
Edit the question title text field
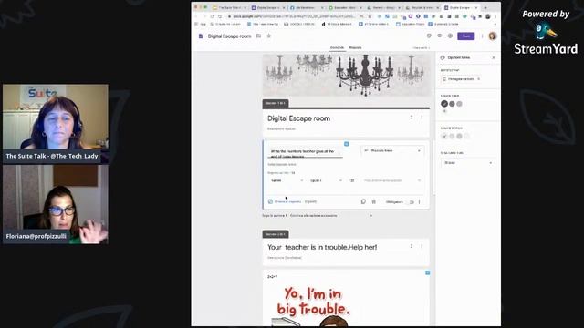305,153
